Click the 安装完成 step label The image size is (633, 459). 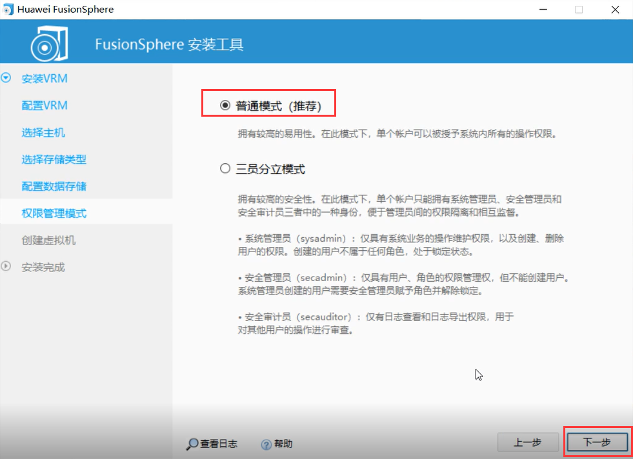coord(43,268)
